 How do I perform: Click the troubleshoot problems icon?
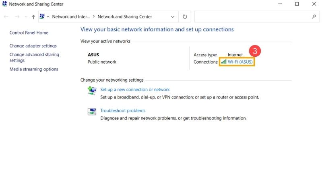coord(92,112)
